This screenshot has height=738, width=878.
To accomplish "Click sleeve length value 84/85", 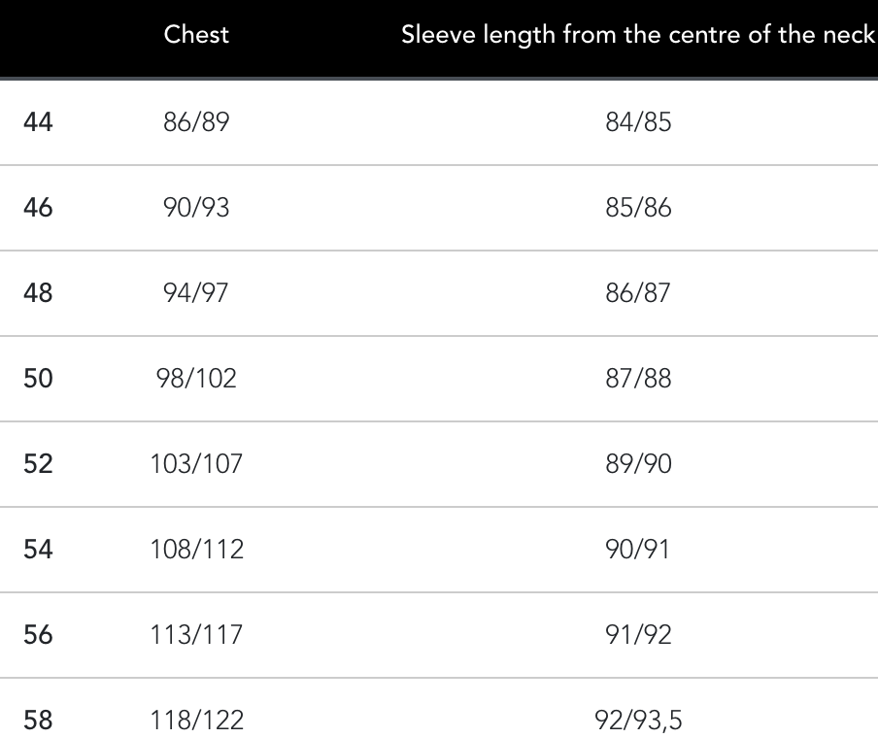I will pyautogui.click(x=638, y=122).
